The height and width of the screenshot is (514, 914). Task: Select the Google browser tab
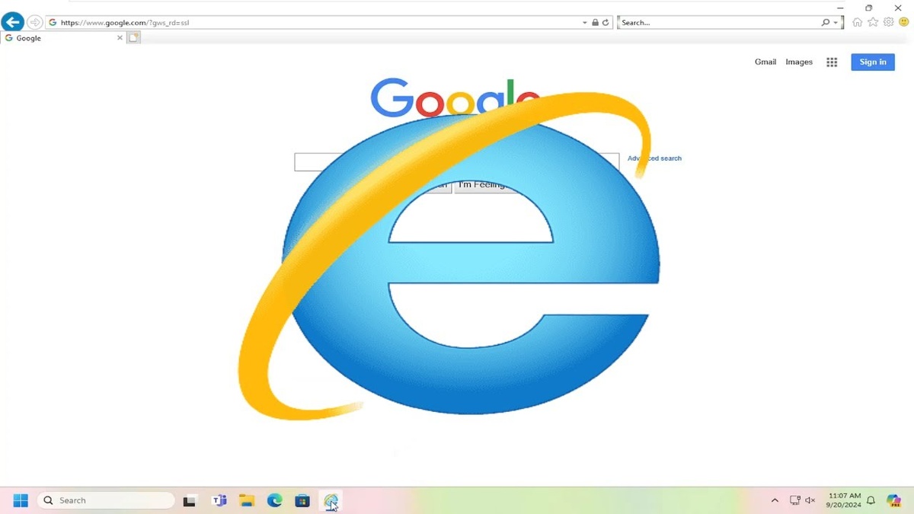pos(61,38)
